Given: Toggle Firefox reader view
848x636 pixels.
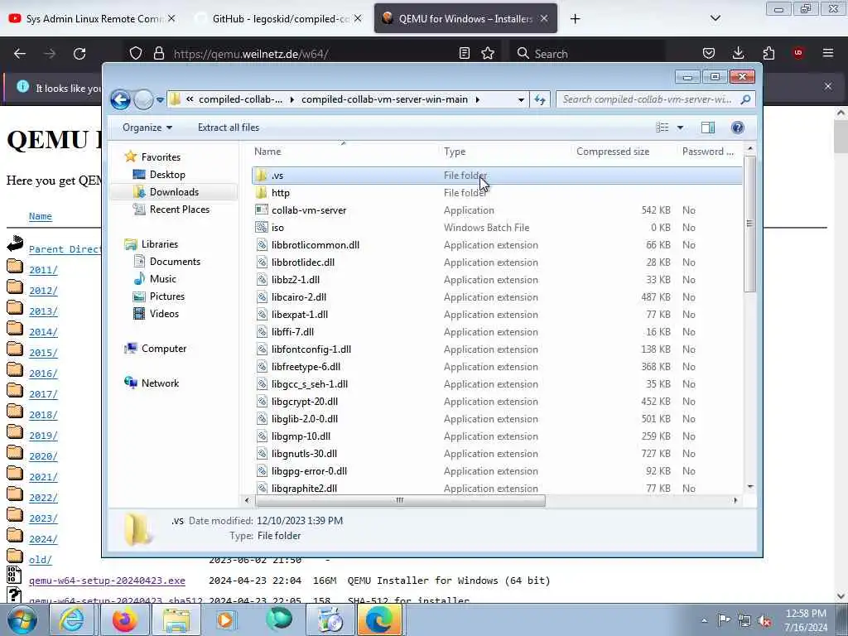Looking at the screenshot, I should [x=464, y=53].
